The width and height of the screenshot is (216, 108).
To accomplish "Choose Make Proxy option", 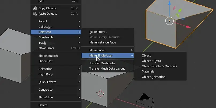I will pyautogui.click(x=98, y=32).
